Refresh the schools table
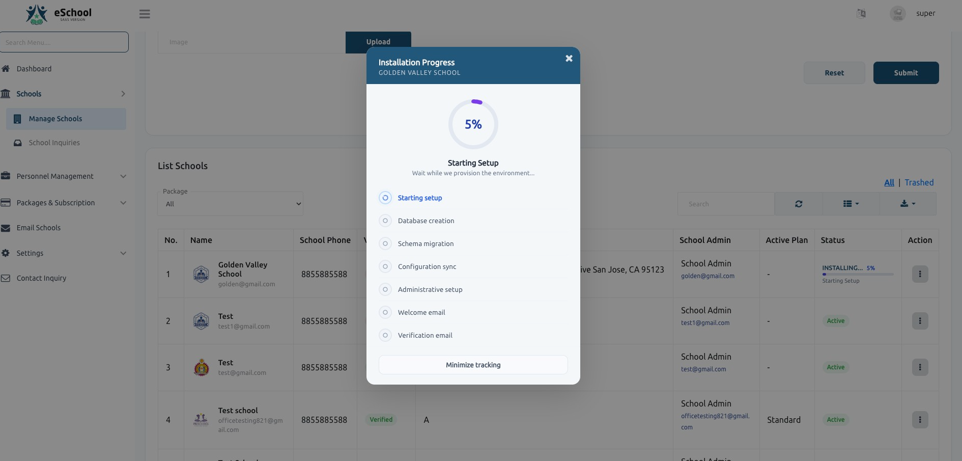The width and height of the screenshot is (962, 461). pos(799,204)
